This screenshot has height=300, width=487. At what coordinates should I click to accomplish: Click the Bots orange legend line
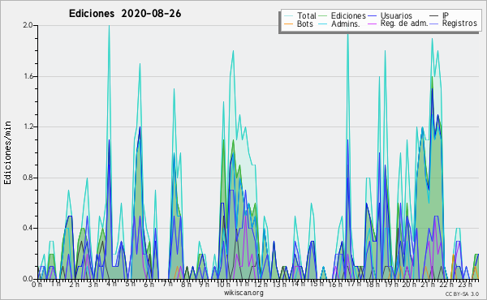pyautogui.click(x=288, y=24)
